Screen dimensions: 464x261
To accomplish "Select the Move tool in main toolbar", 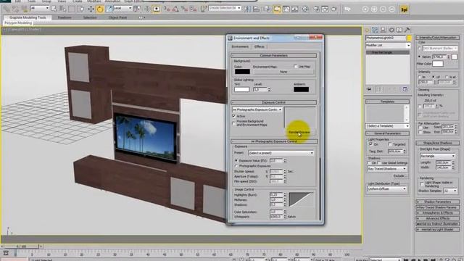I will pyautogui.click(x=91, y=9).
